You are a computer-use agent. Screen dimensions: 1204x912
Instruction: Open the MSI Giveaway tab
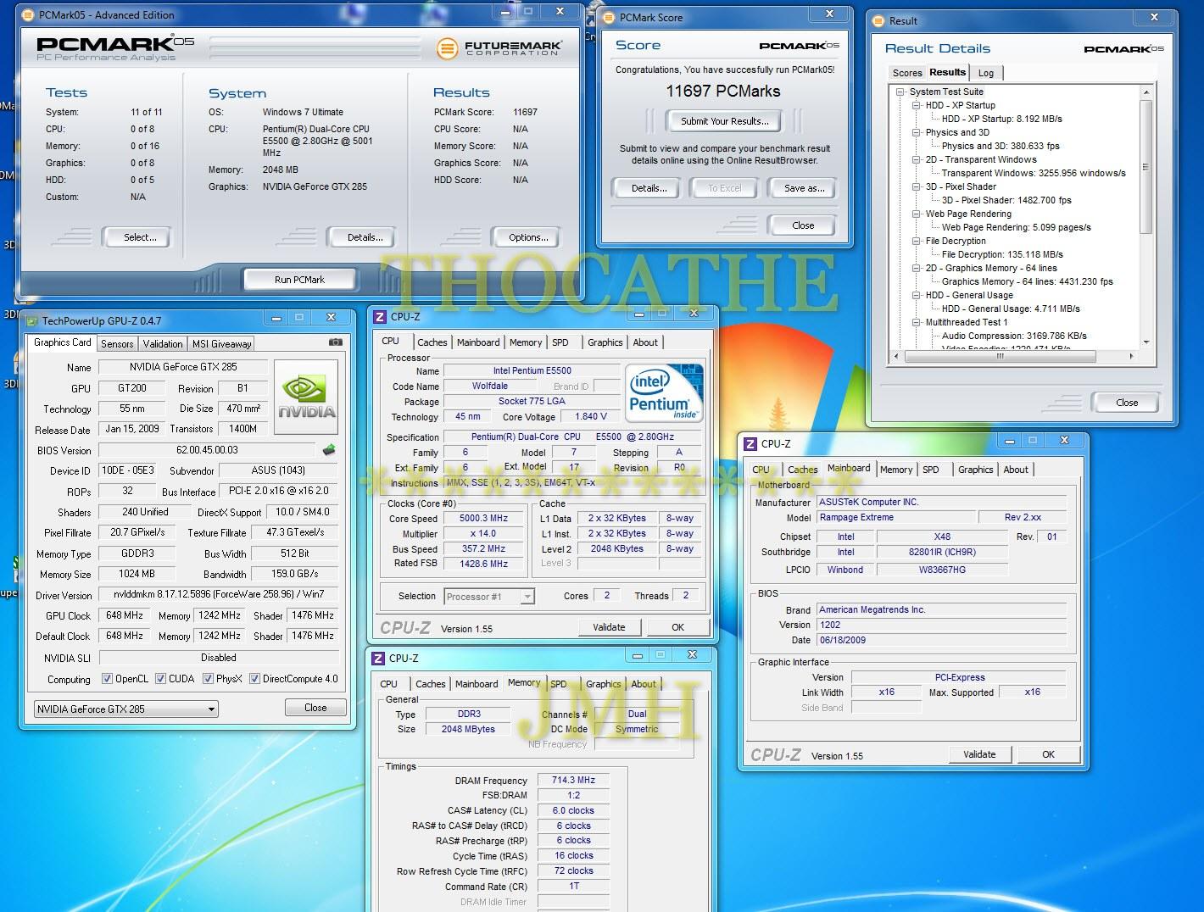[222, 344]
